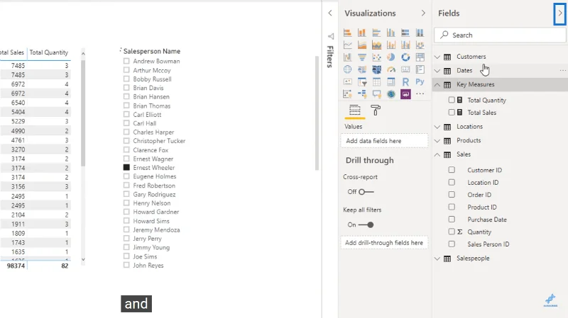Click table scrollbar up arrow

pyautogui.click(x=83, y=54)
